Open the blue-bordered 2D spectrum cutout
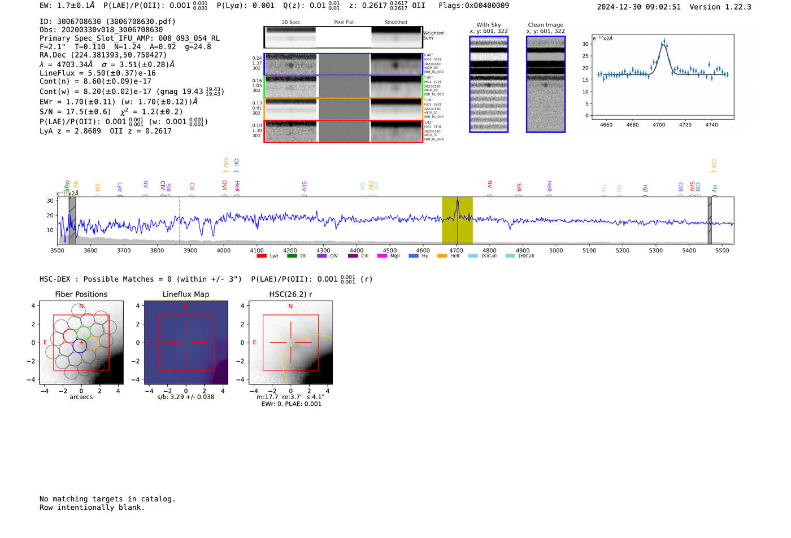Viewport: 791px width, 538px height. (343, 64)
